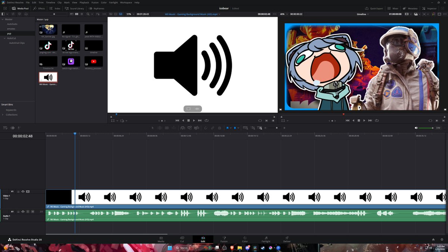The width and height of the screenshot is (448, 252).
Task: Go to the Deliver page
Action: (x=287, y=239)
